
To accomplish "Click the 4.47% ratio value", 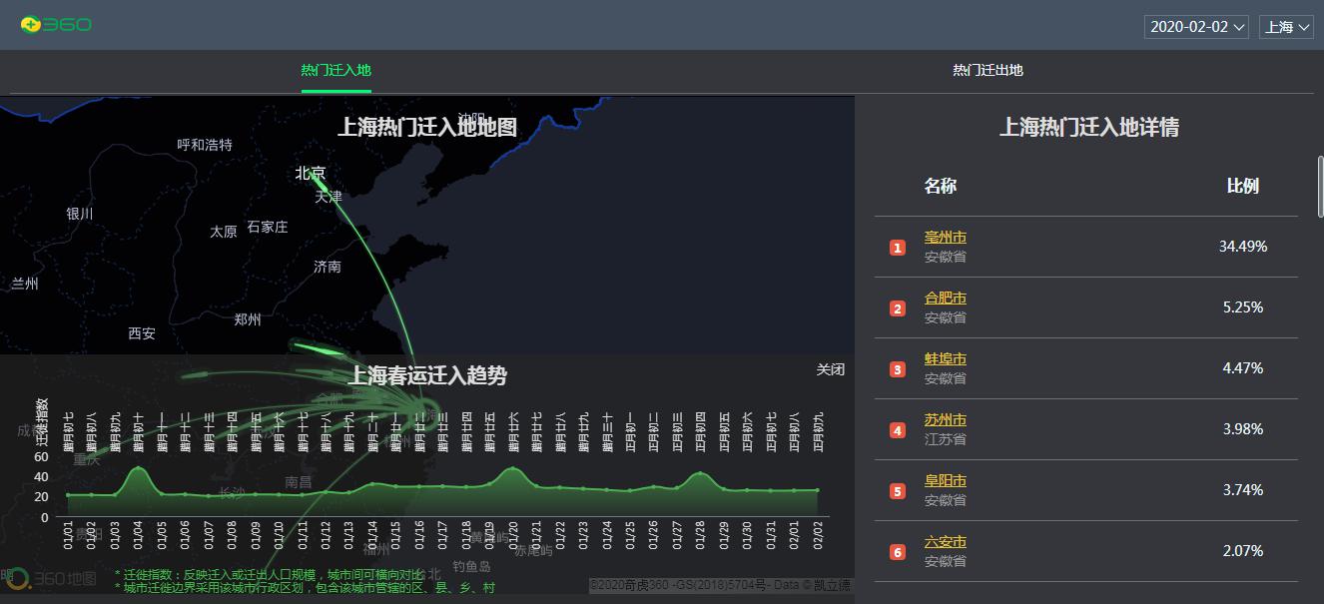I will [x=1243, y=368].
